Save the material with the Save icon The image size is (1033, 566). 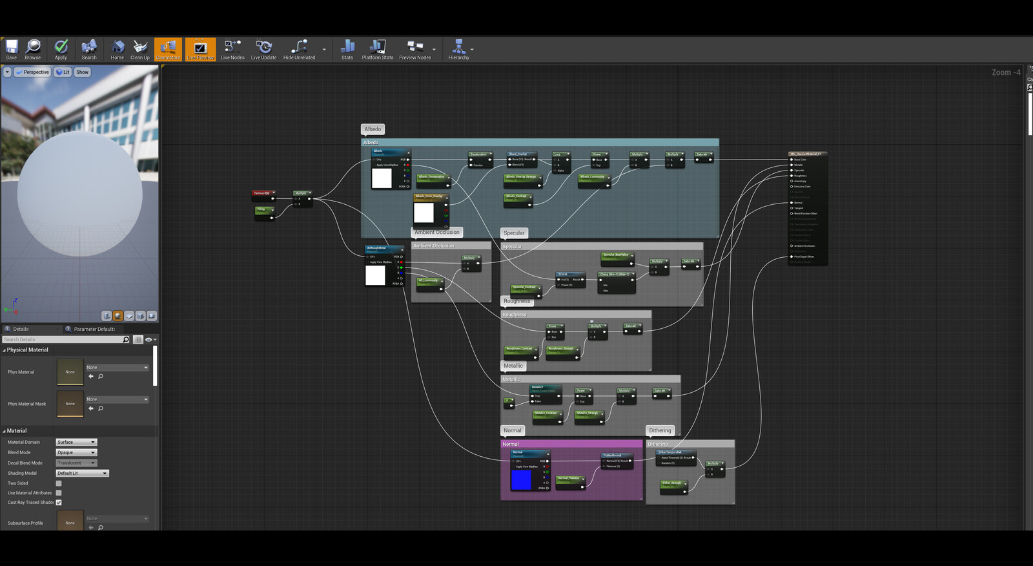tap(12, 49)
